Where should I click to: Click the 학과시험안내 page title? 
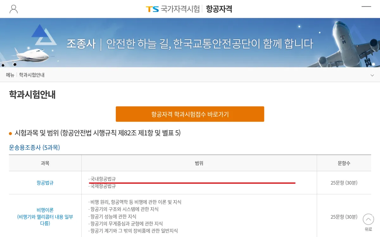click(x=32, y=94)
